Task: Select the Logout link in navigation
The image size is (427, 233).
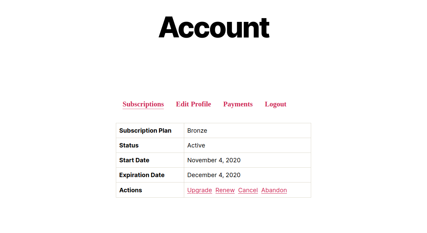Action: click(275, 104)
